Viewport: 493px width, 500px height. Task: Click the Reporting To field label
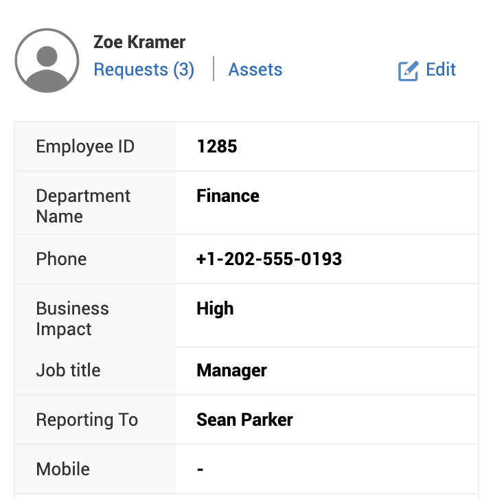(x=87, y=420)
